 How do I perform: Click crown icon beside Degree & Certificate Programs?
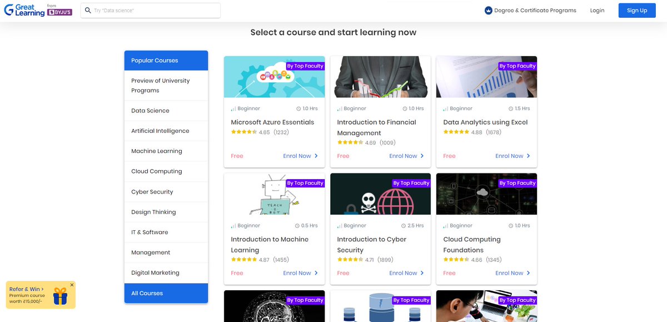489,10
